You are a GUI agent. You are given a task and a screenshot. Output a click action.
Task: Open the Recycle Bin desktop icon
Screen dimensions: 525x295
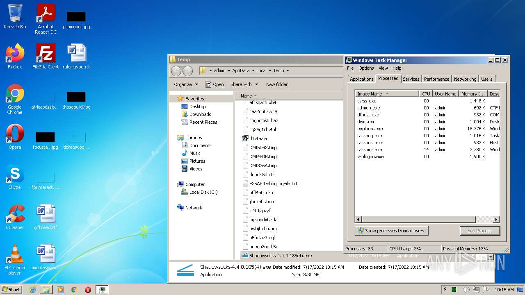click(x=15, y=16)
